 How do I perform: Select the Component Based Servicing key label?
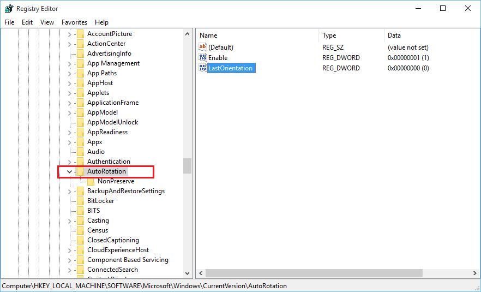point(128,260)
